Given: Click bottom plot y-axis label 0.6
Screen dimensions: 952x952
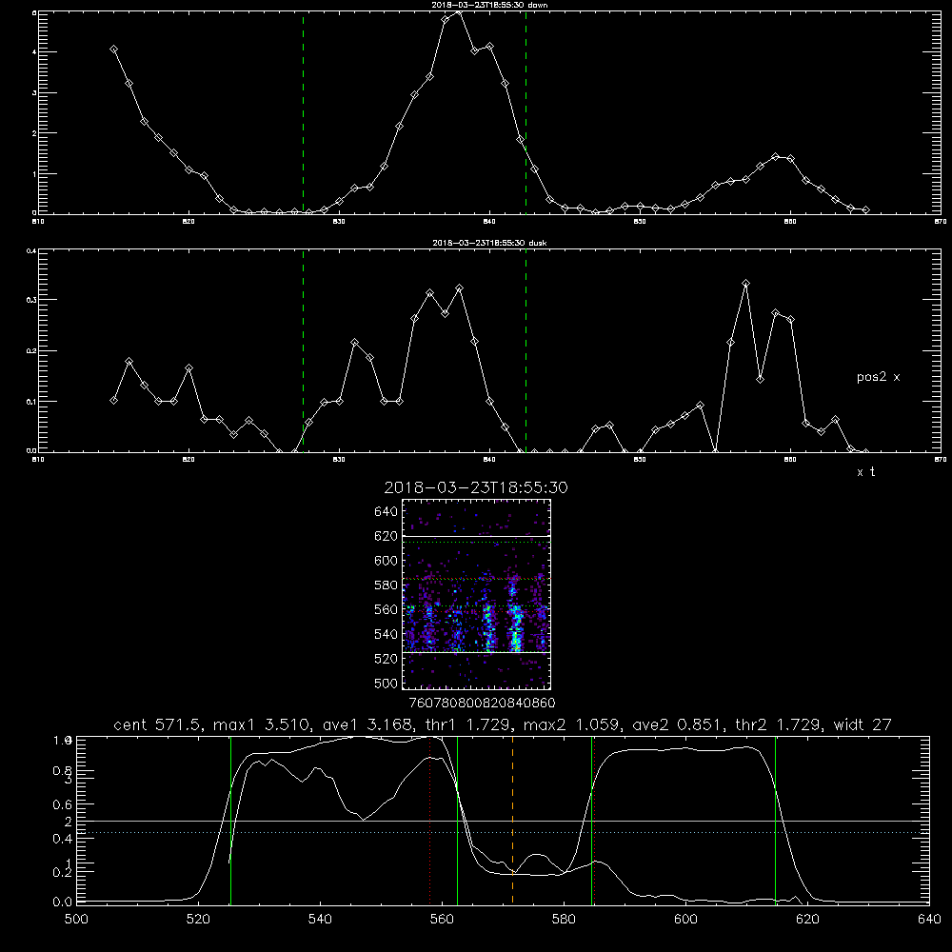Looking at the screenshot, I should coord(62,804).
